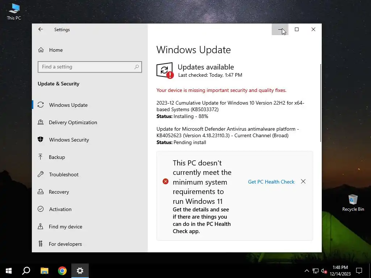Close the Settings window

[x=313, y=29]
